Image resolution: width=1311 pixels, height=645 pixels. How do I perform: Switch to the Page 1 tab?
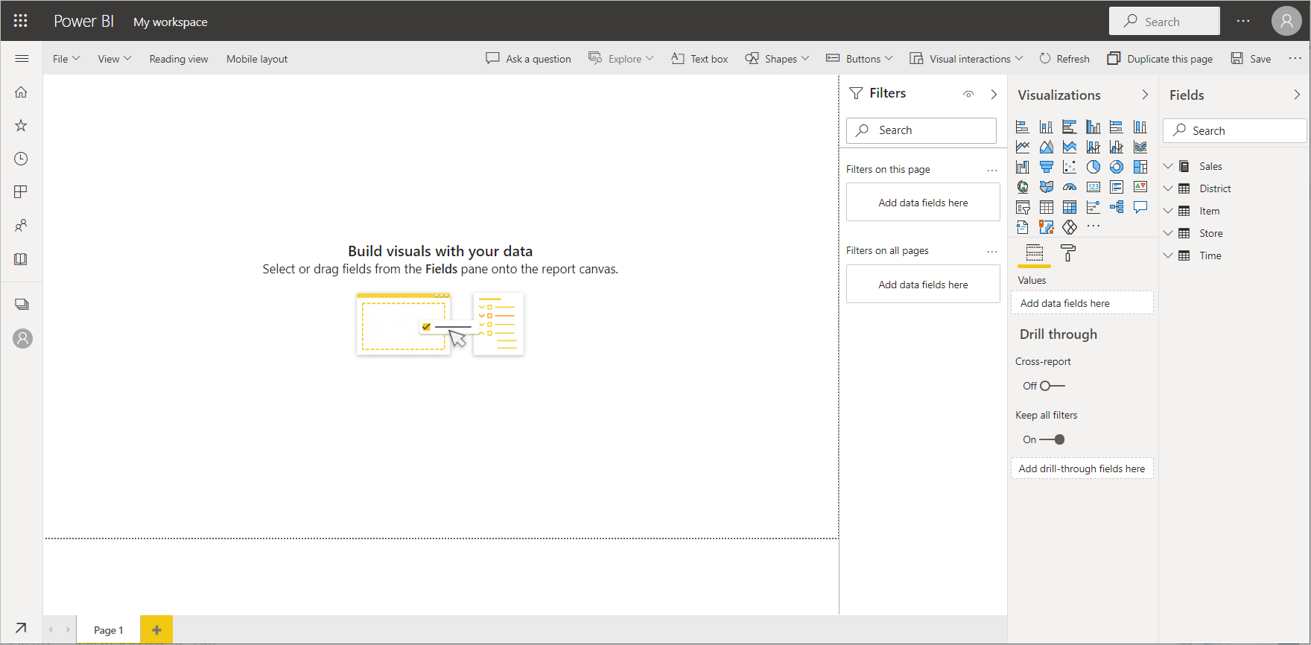click(x=109, y=630)
